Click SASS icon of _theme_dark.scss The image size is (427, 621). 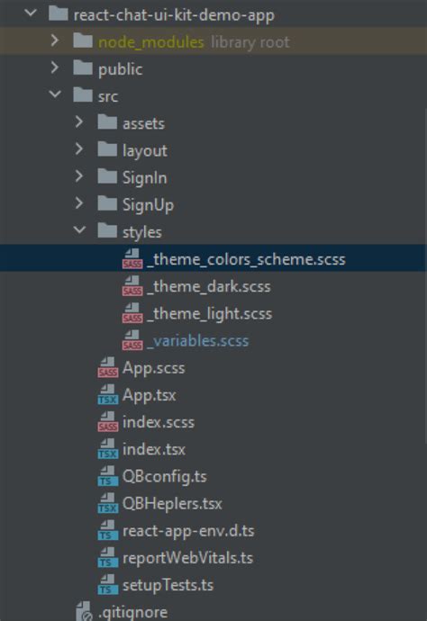click(132, 285)
